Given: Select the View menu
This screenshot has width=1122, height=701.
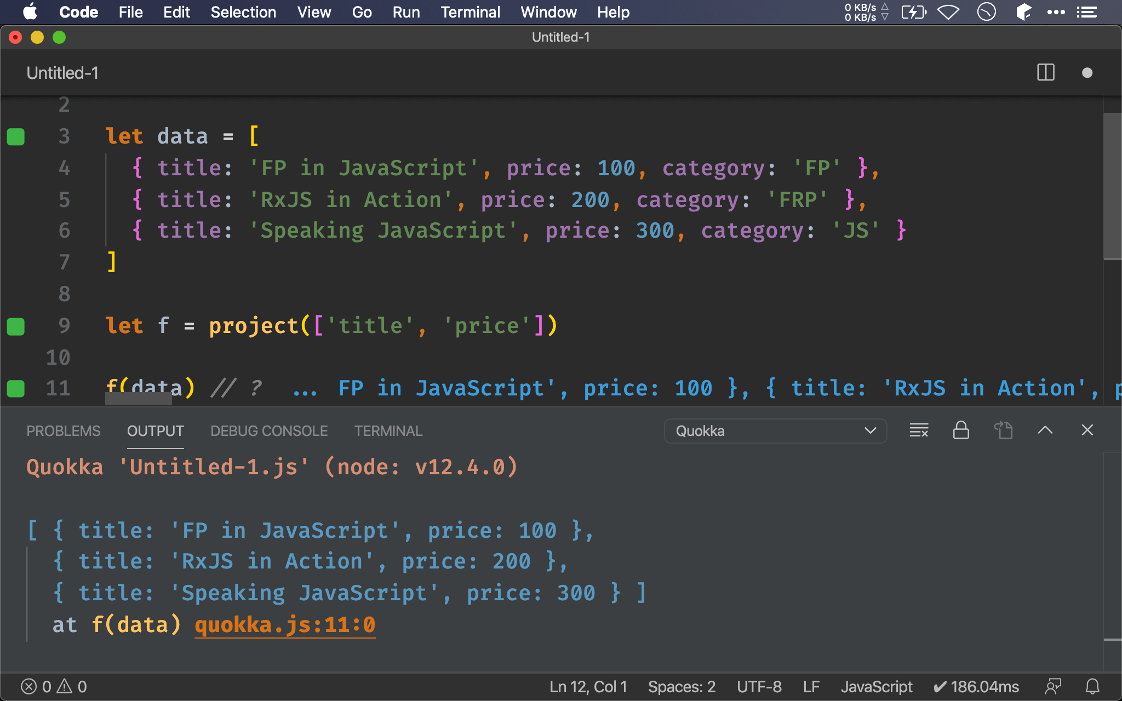Looking at the screenshot, I should click(x=315, y=12).
